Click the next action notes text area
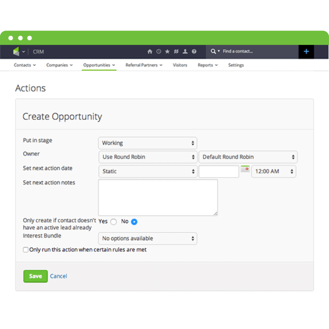This screenshot has height=329, width=329. click(x=158, y=197)
